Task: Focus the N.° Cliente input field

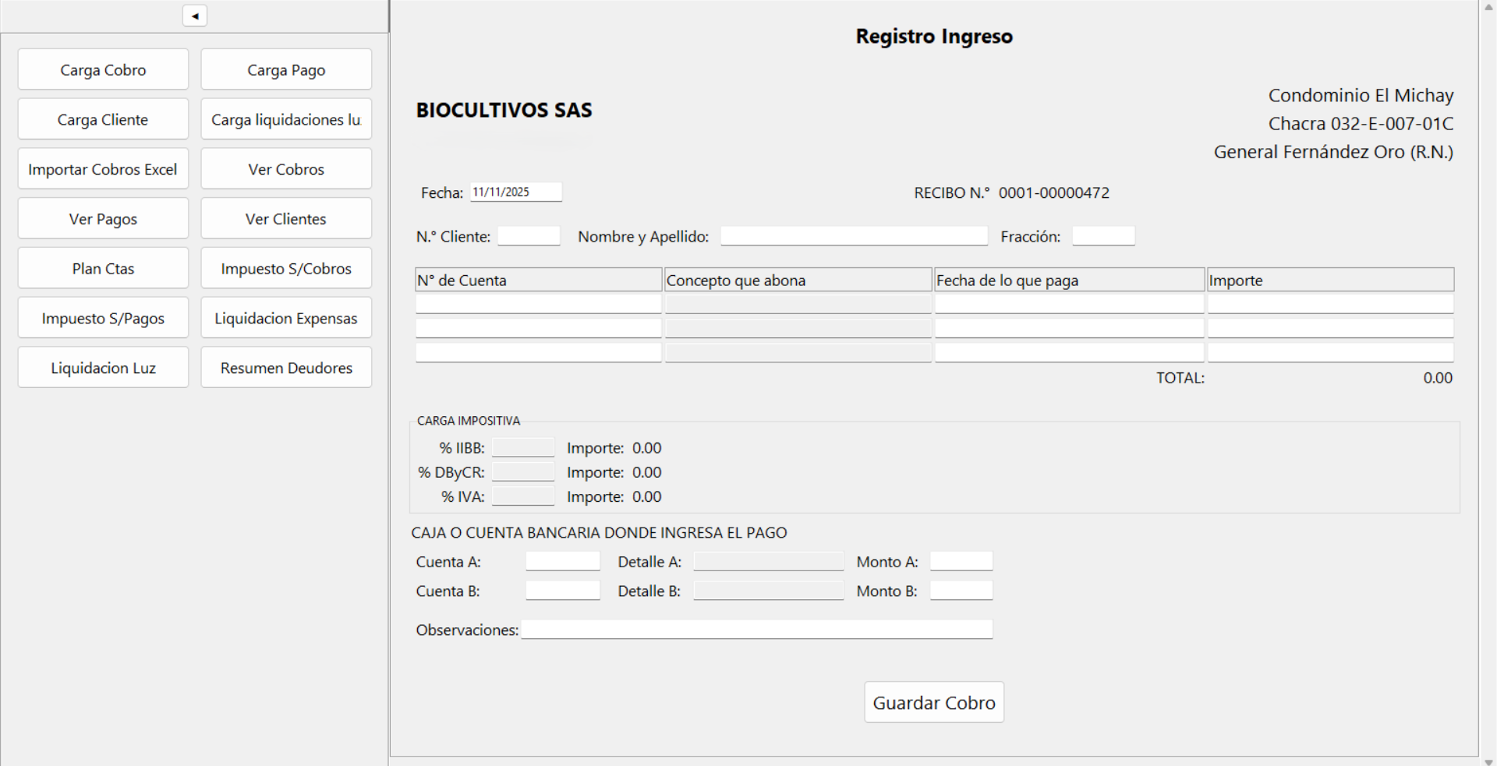Action: tap(529, 236)
